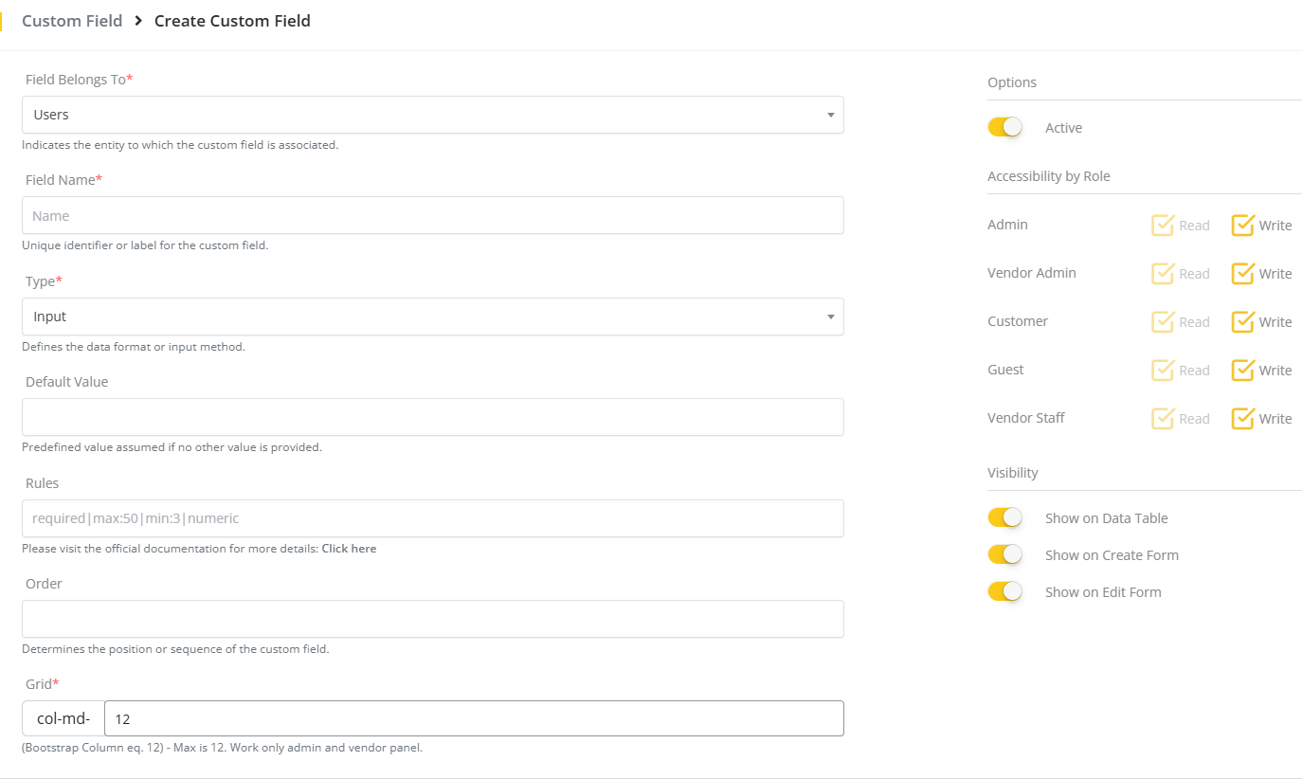
Task: Toggle the Active switch off
Action: (1004, 127)
